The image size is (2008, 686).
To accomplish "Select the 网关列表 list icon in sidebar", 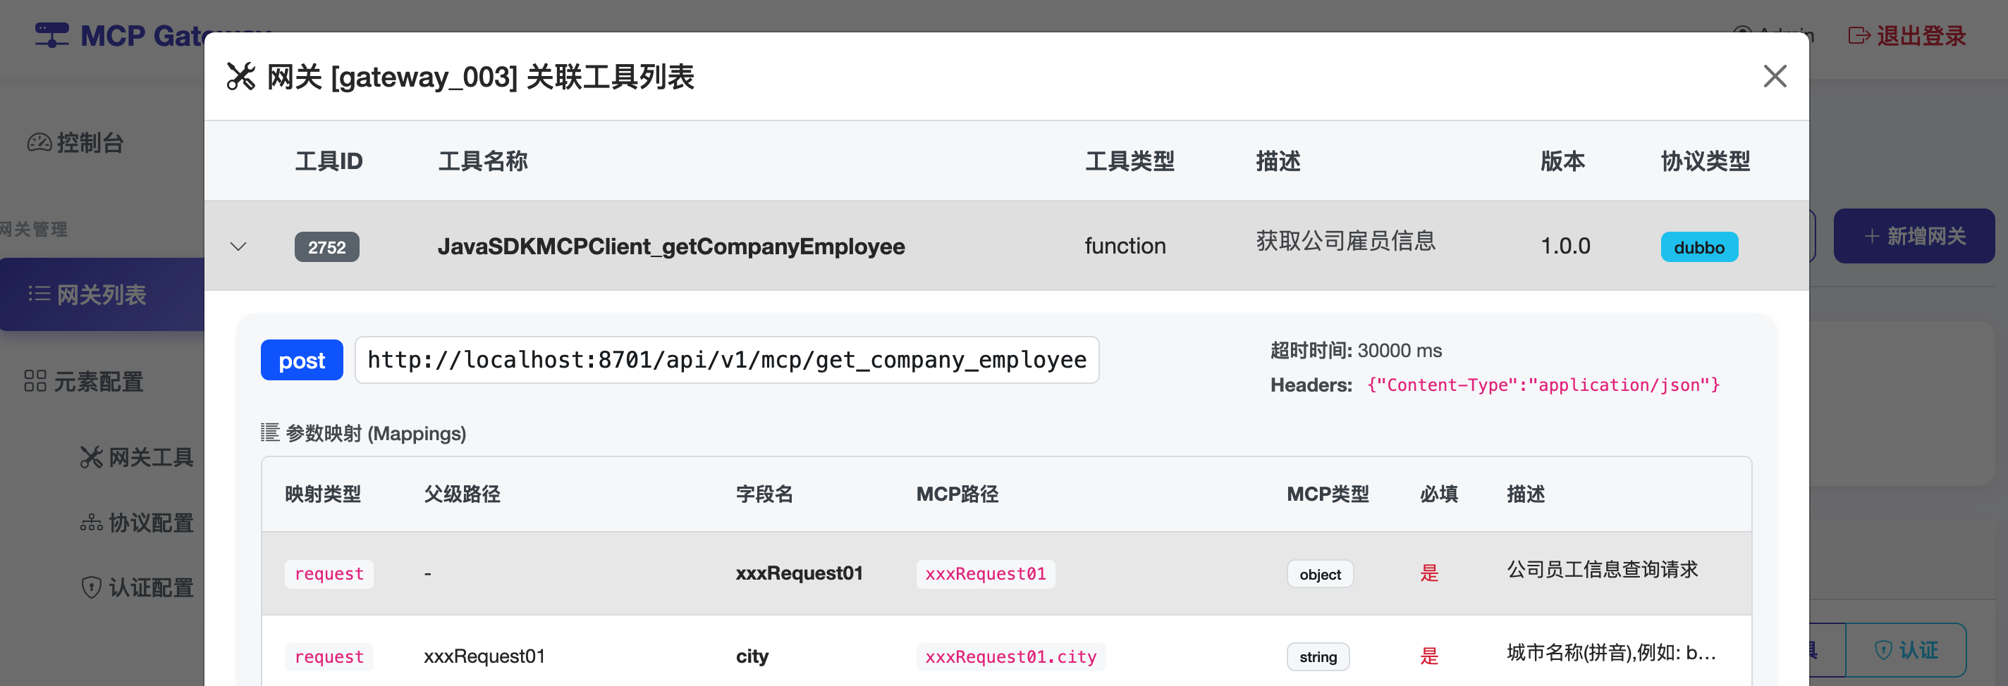I will (39, 294).
